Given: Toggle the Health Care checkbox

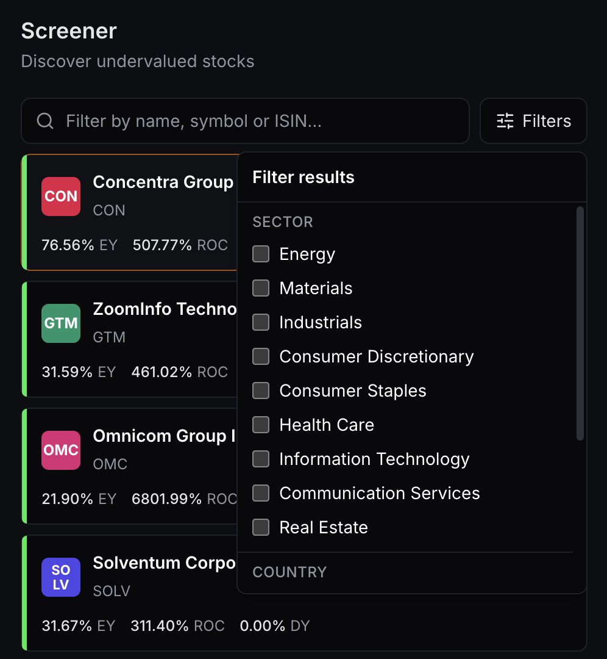Looking at the screenshot, I should [261, 425].
